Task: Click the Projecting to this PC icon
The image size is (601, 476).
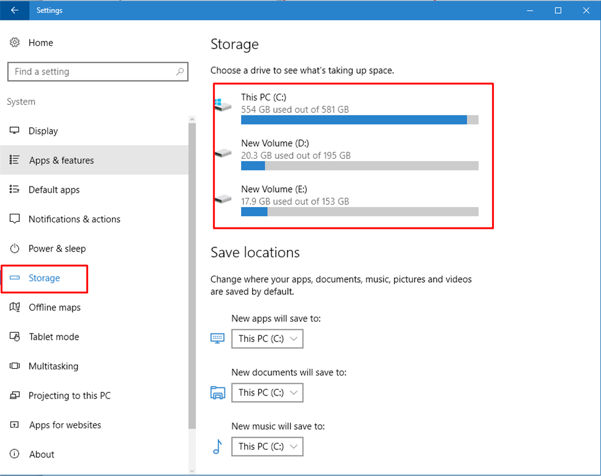Action: [14, 395]
